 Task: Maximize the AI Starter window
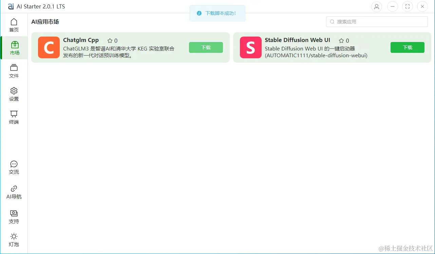[408, 6]
